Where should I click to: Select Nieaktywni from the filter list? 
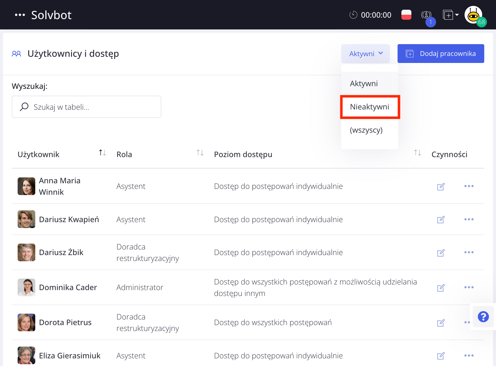pos(370,107)
